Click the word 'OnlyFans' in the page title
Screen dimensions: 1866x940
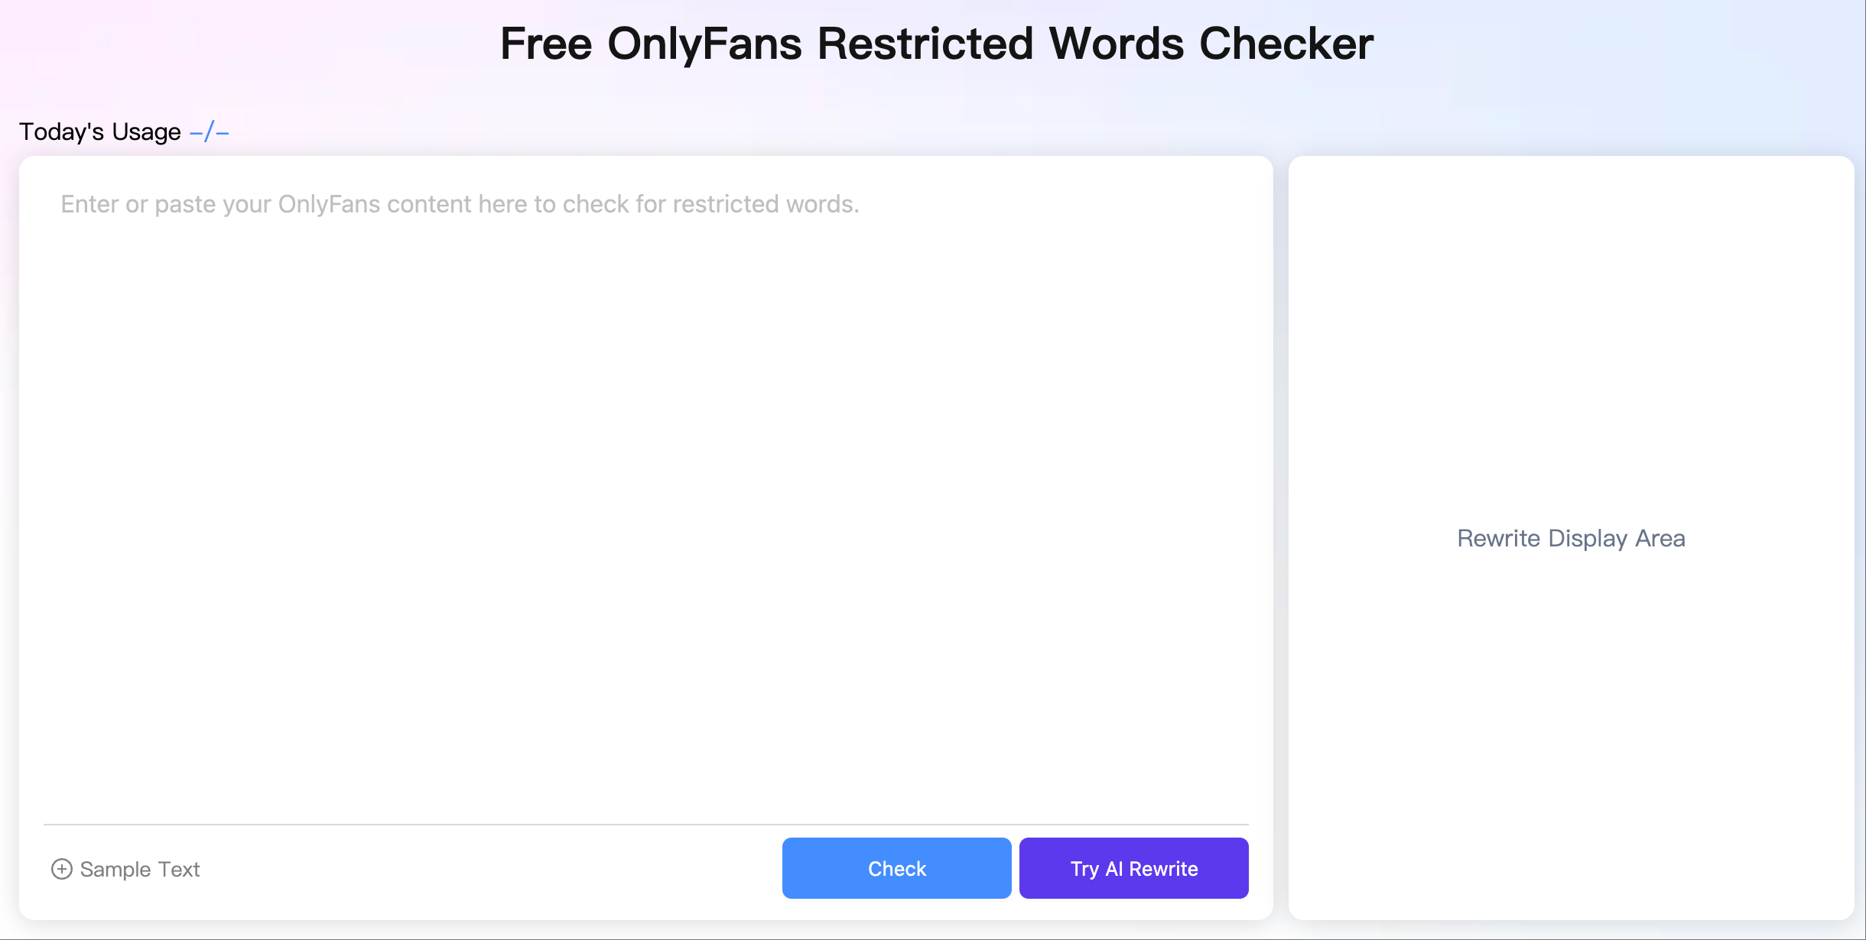pos(704,44)
